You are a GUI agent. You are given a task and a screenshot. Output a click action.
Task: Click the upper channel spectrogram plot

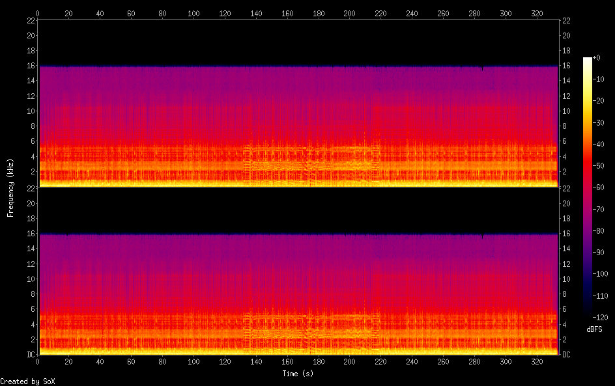[298, 103]
